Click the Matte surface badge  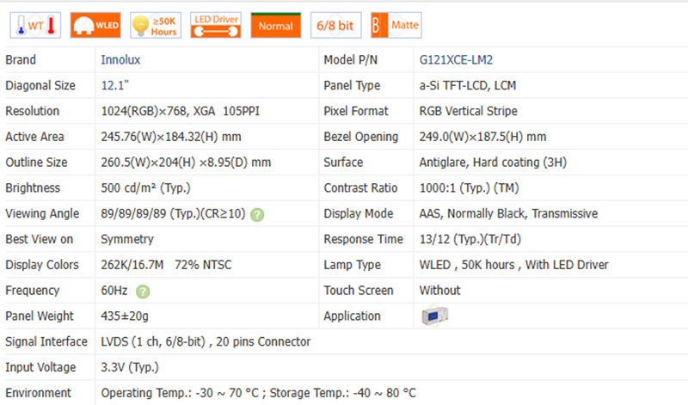click(x=396, y=26)
